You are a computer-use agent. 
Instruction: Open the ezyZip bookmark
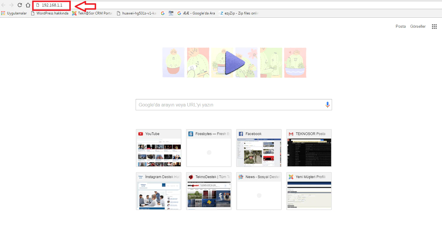click(x=239, y=13)
